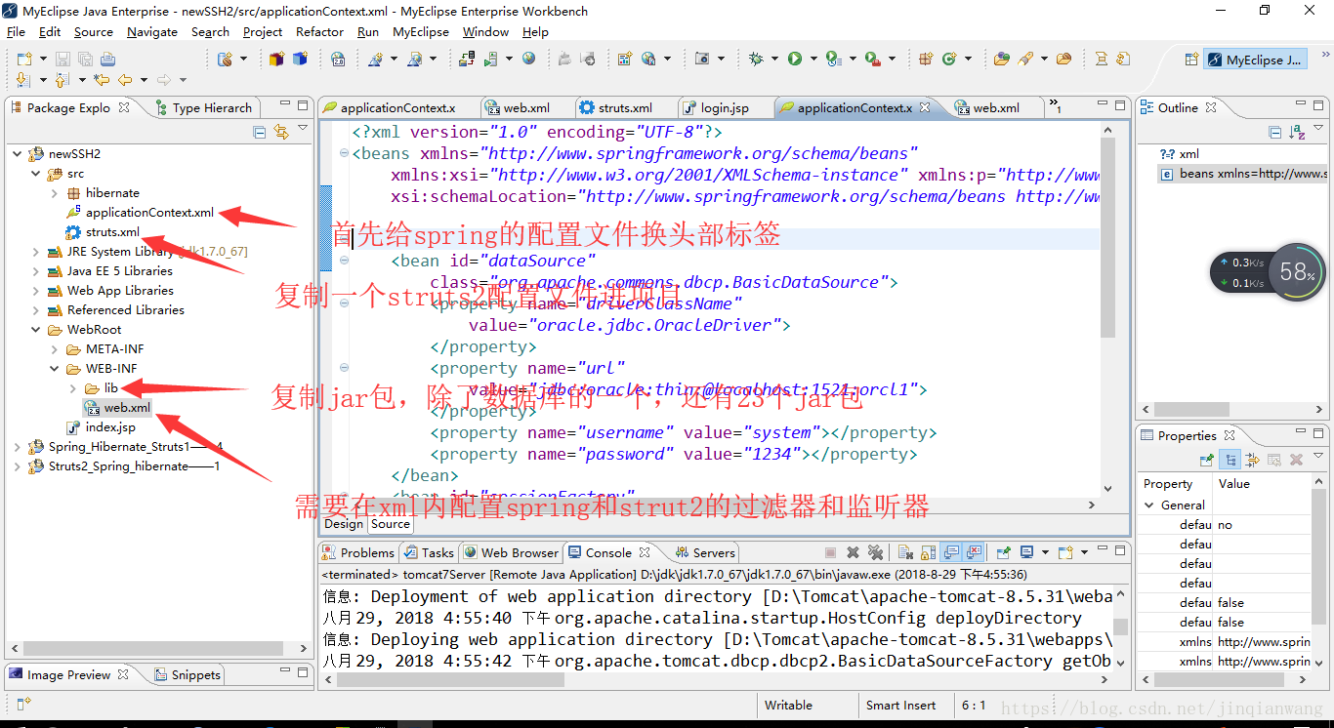Toggle Show Categories in Properties panel
Screen dimensions: 1334x728
1230,460
